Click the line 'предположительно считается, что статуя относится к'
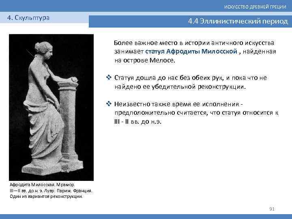The width and height of the screenshot is (292, 219). click(x=196, y=113)
